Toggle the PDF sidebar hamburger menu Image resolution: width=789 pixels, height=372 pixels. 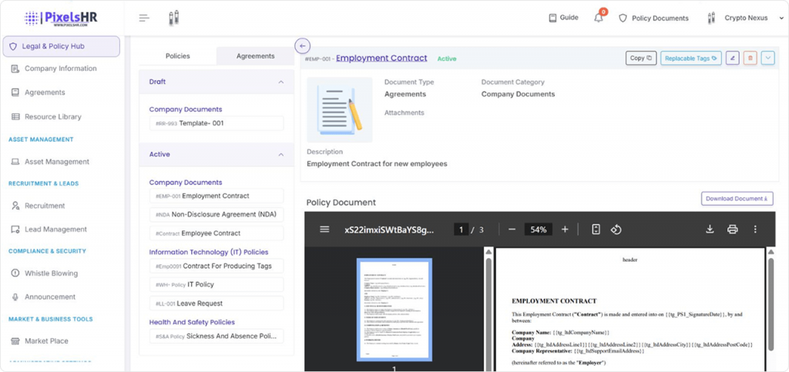click(x=324, y=230)
